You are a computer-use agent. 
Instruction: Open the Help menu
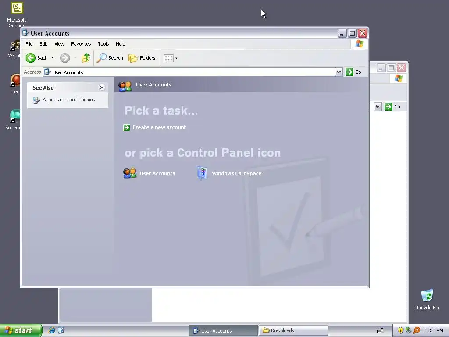(120, 44)
